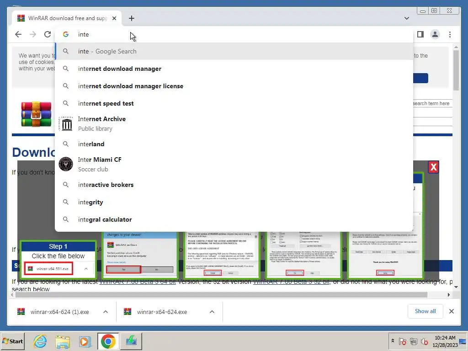Choose the 'integrity' suggestion

(x=234, y=202)
